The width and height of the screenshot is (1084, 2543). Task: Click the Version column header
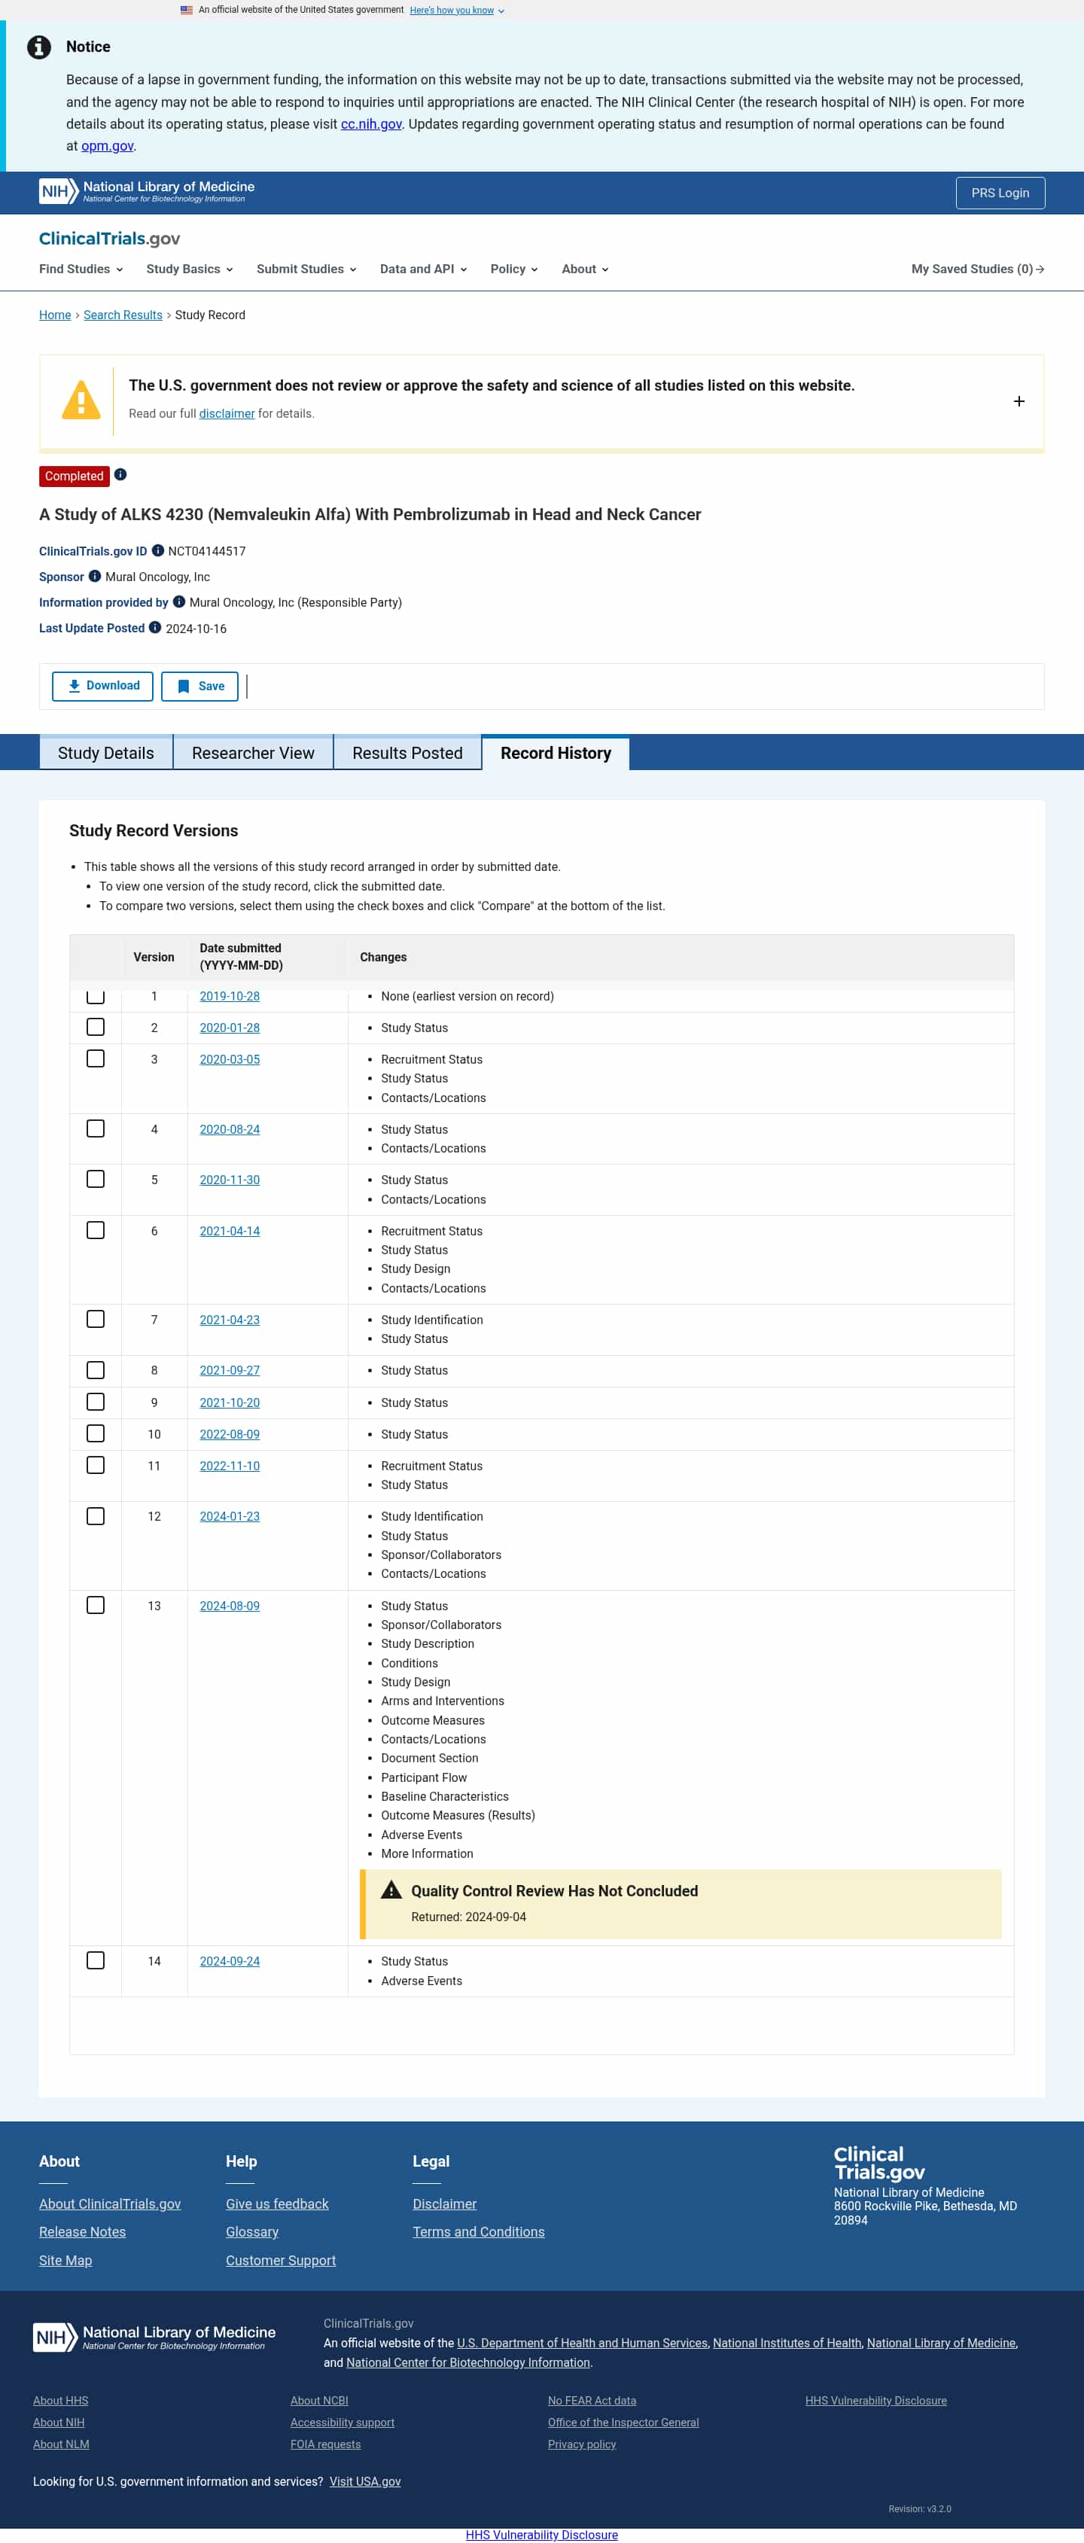coord(154,958)
